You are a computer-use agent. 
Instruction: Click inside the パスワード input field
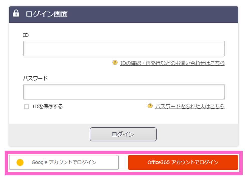pos(124,92)
